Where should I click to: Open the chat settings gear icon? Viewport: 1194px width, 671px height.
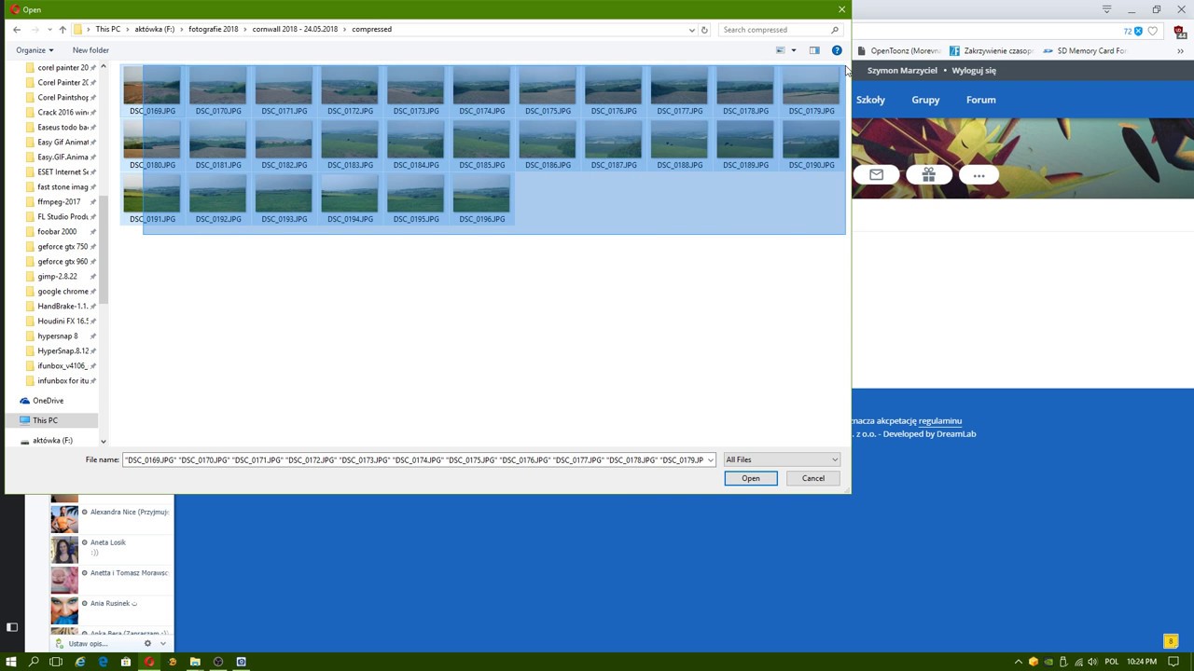click(x=147, y=643)
